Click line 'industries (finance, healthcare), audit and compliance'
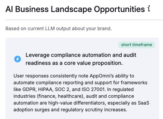The image size is (163, 119). tap(74, 96)
